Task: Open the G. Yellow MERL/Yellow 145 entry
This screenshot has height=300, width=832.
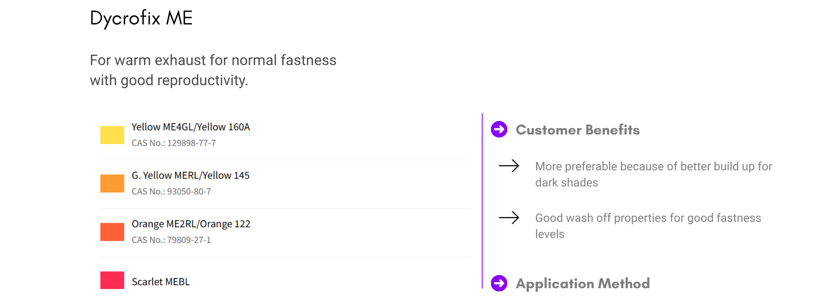Action: (190, 176)
